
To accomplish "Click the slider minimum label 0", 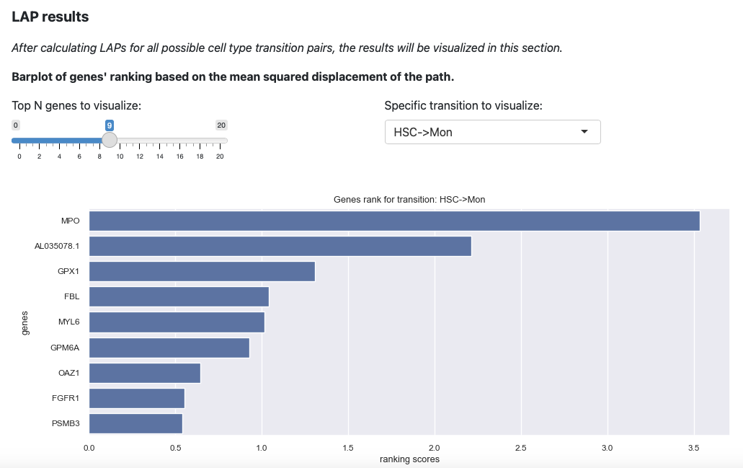I will click(16, 125).
